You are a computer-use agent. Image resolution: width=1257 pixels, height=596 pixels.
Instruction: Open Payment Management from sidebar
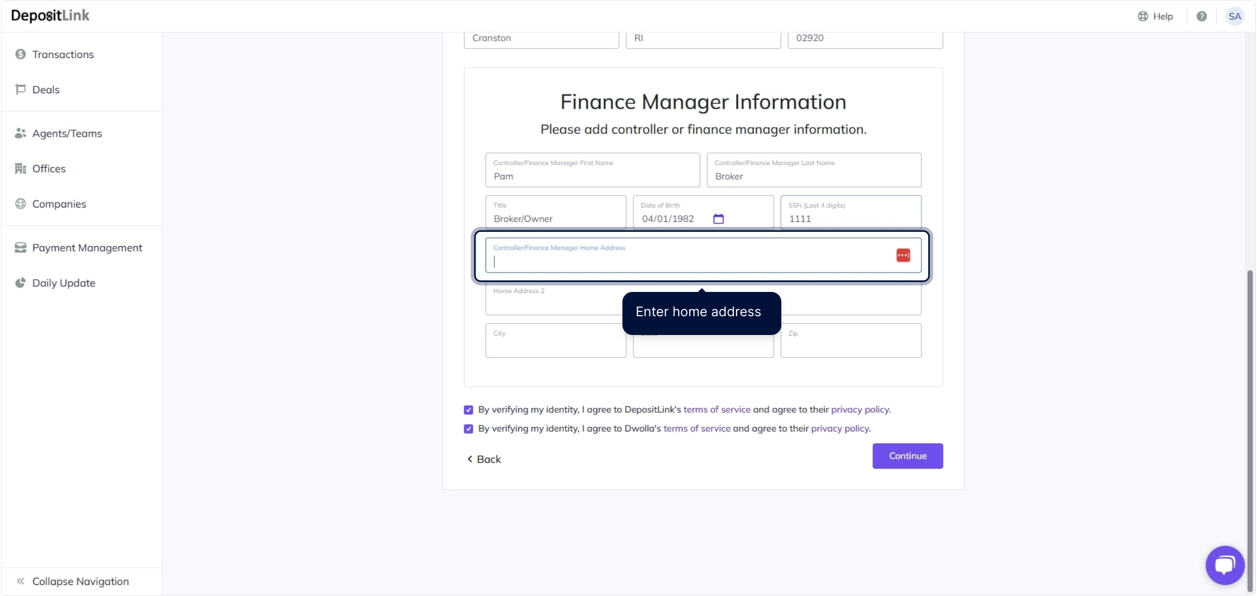pyautogui.click(x=87, y=248)
